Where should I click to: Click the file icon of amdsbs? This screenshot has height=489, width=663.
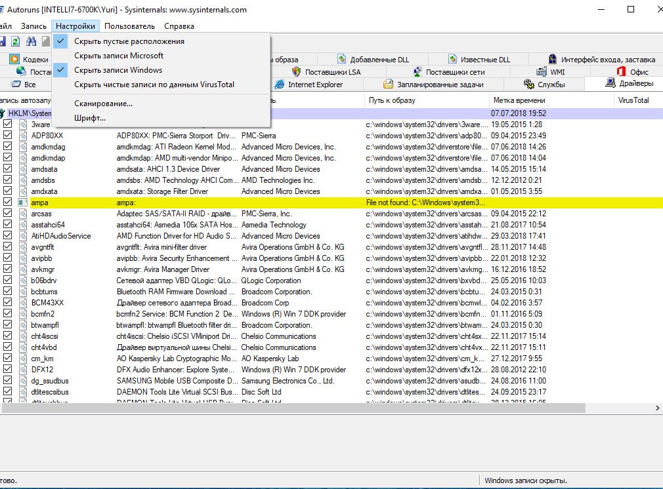(x=23, y=180)
